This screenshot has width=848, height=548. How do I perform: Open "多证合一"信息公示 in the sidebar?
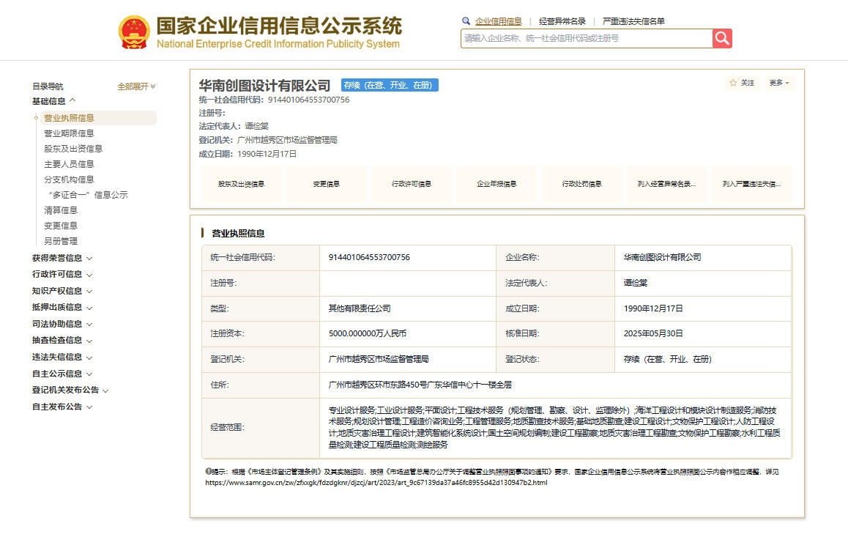(88, 195)
